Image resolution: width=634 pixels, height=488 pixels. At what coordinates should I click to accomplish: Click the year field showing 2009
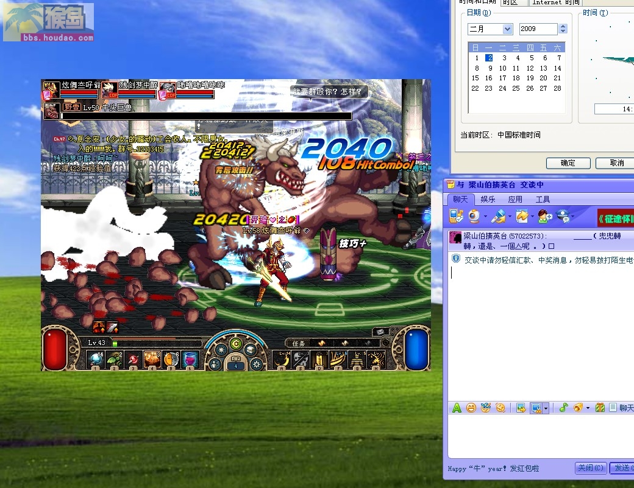pyautogui.click(x=538, y=29)
